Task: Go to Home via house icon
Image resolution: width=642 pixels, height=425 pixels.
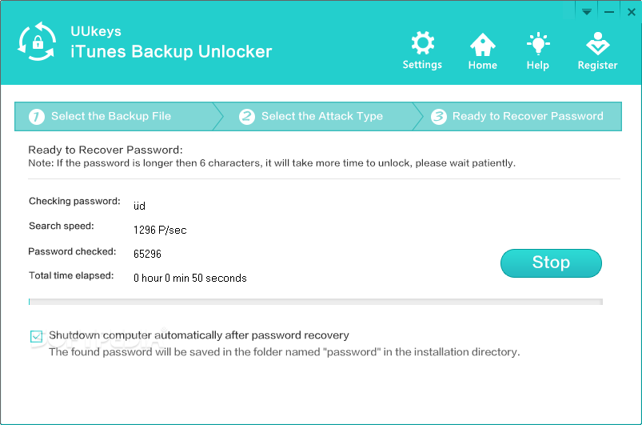Action: click(x=482, y=43)
